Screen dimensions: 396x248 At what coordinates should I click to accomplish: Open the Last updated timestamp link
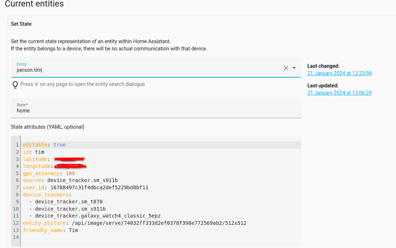point(339,93)
